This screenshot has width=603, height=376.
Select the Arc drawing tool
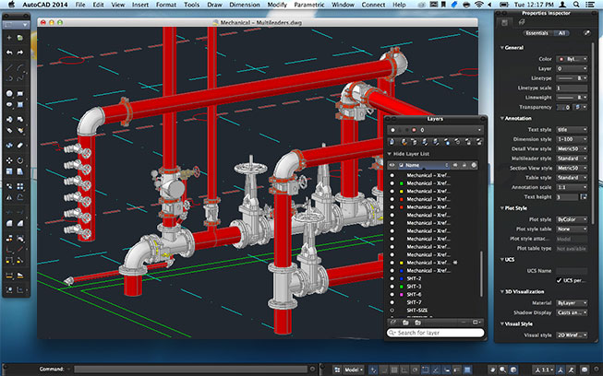[x=20, y=68]
